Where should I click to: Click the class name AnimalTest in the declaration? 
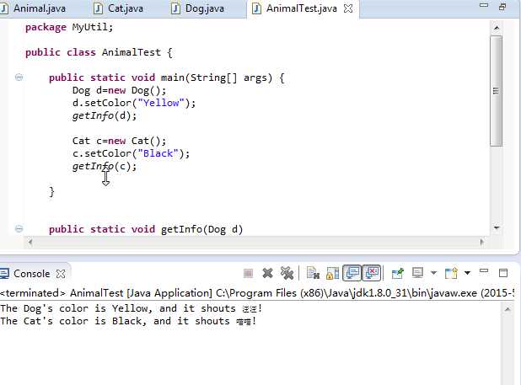(132, 52)
